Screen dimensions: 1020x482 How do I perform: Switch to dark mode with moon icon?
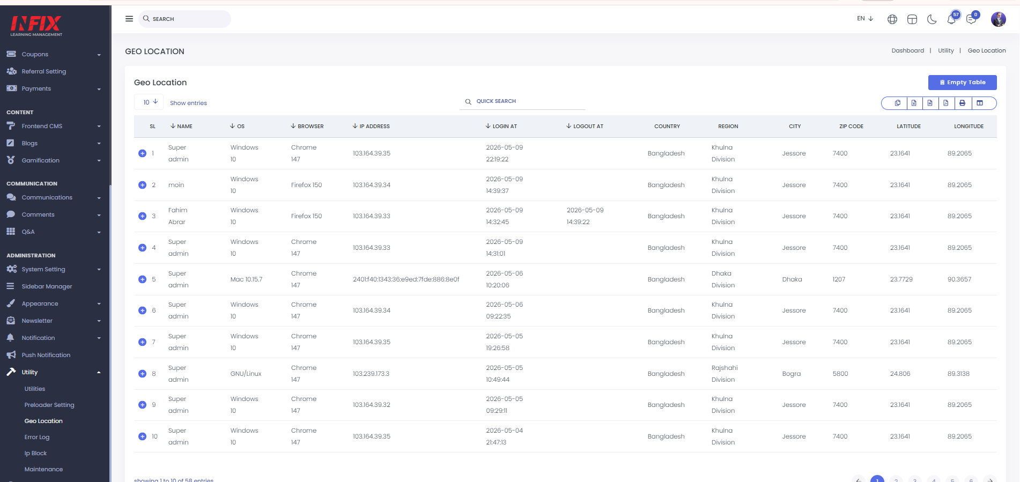(x=932, y=19)
